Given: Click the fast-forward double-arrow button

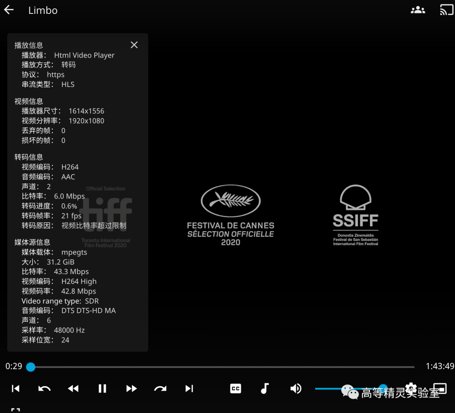Looking at the screenshot, I should [131, 388].
